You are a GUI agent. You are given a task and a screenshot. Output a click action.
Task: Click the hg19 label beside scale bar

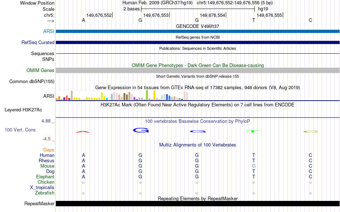point(263,9)
